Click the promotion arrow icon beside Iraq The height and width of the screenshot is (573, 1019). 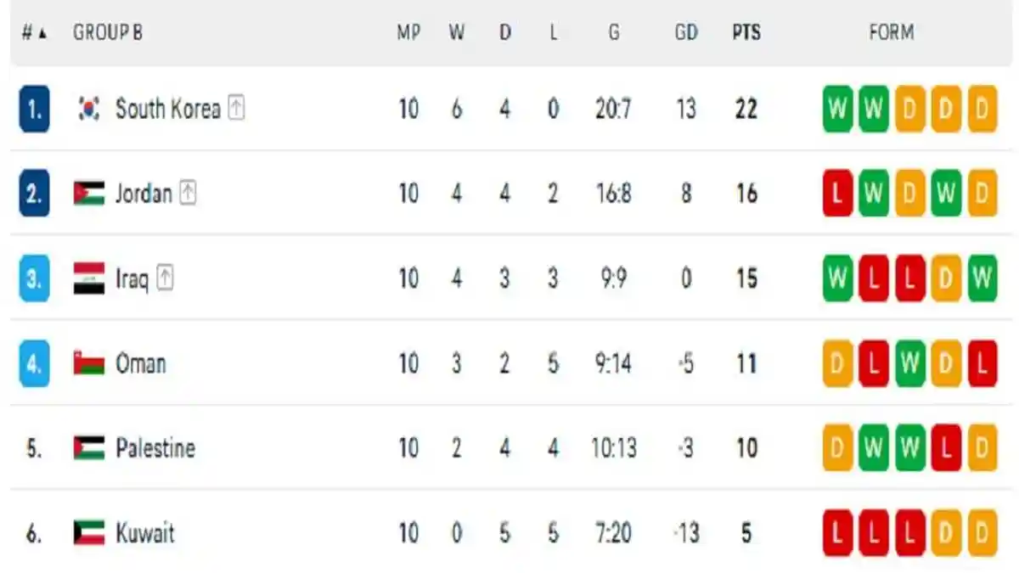(165, 278)
